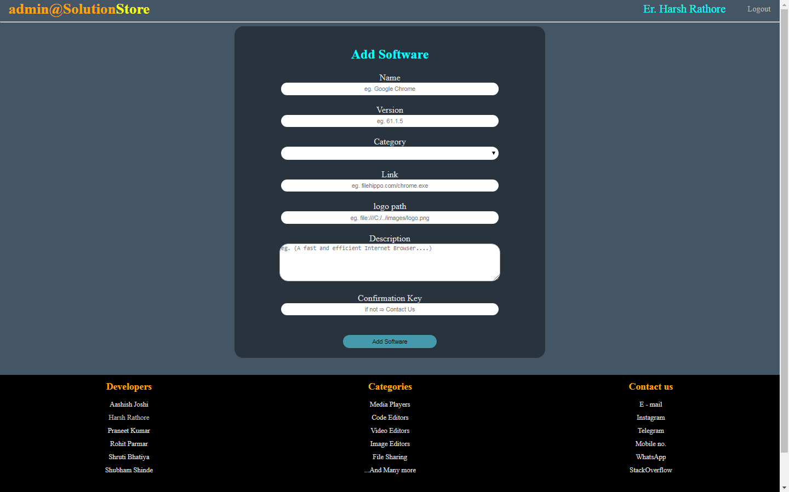Focus the Confirmation Key field
The width and height of the screenshot is (789, 492).
coord(390,309)
